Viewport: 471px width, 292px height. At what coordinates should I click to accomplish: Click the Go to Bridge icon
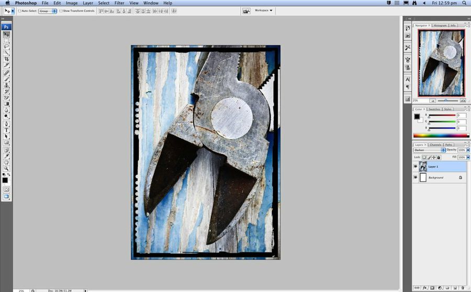click(x=246, y=11)
